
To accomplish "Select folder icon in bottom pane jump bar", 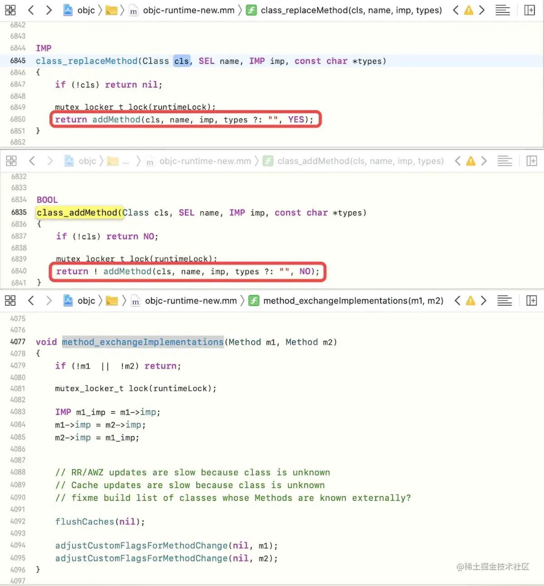I will pos(112,300).
